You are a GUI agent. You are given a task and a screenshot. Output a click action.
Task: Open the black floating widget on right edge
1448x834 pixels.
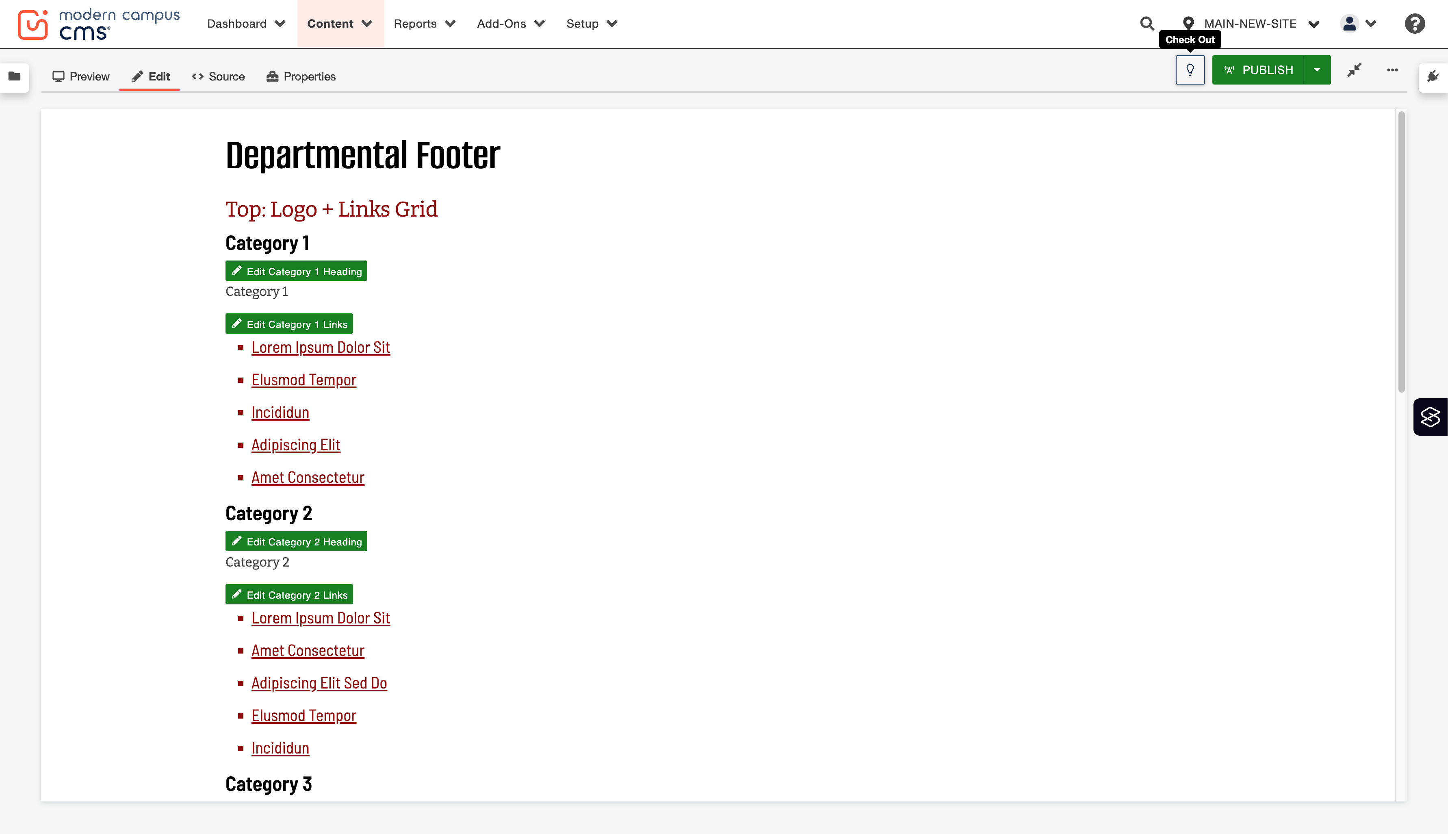click(1430, 417)
